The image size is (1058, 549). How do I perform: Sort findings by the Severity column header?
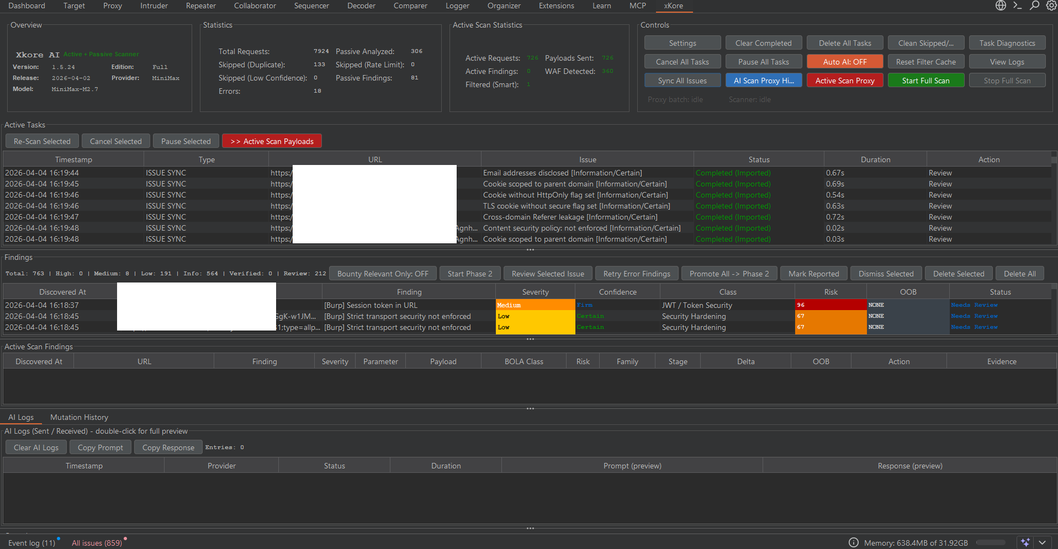pyautogui.click(x=535, y=292)
